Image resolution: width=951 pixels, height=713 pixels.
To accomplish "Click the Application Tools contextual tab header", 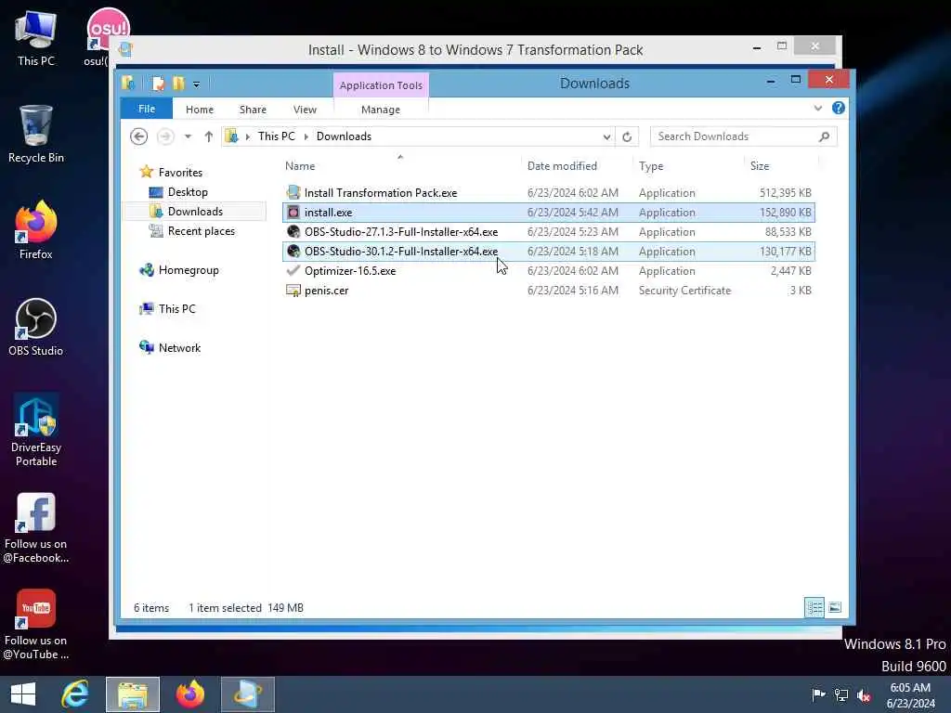I will [381, 85].
